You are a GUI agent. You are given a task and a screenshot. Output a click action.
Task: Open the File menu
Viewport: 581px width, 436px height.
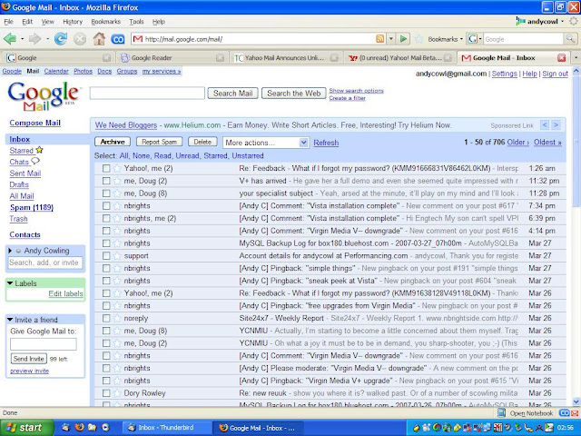click(x=8, y=22)
